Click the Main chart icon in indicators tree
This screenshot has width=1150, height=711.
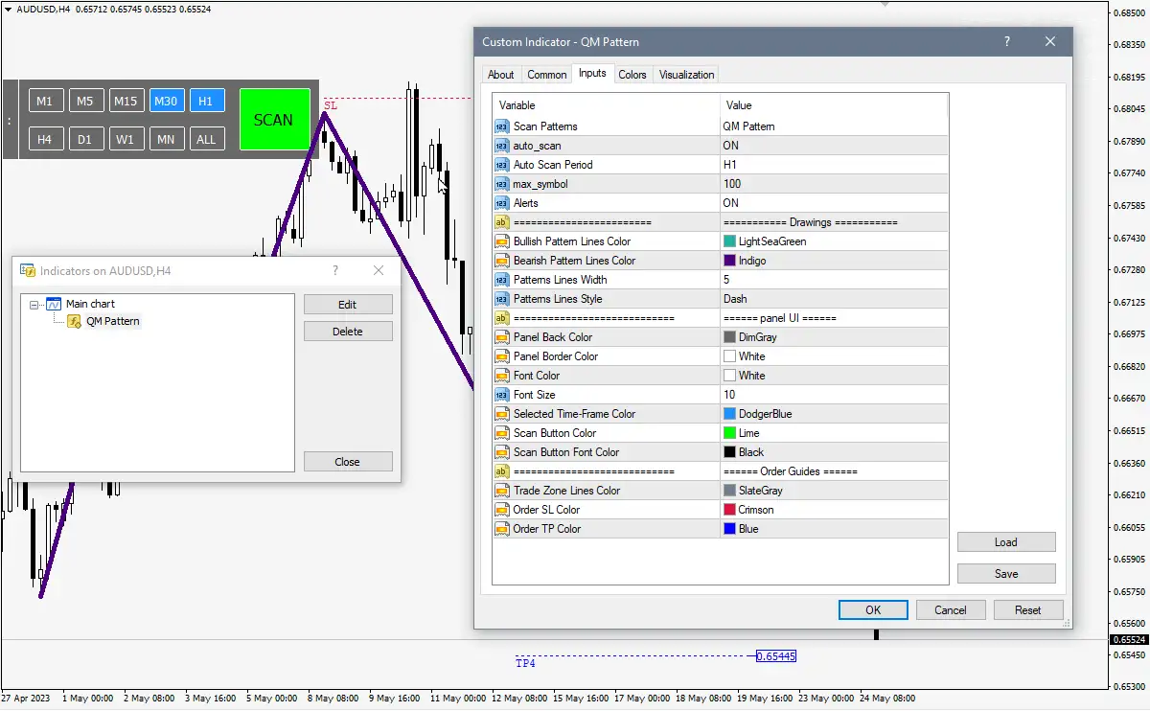coord(54,304)
